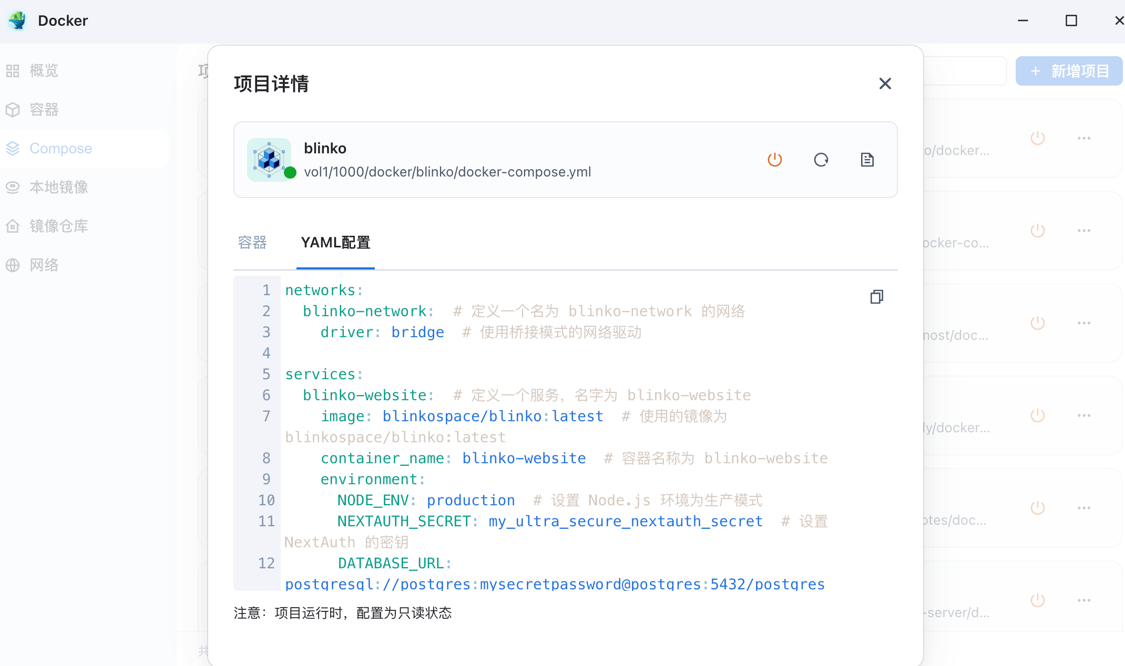Open more options for ocker-co... row

click(1084, 231)
